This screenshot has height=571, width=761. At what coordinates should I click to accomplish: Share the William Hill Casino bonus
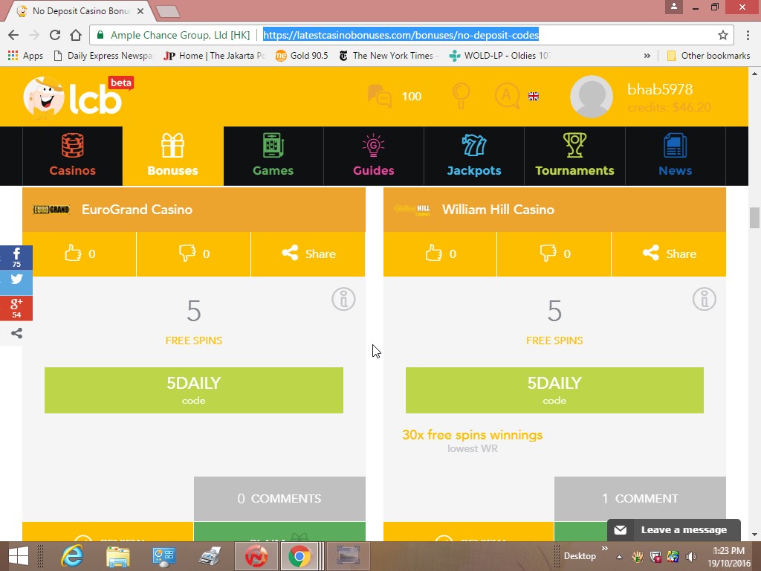(x=669, y=254)
